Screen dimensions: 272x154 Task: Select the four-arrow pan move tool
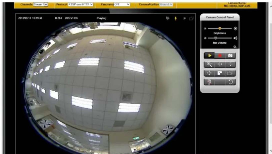[209, 73]
